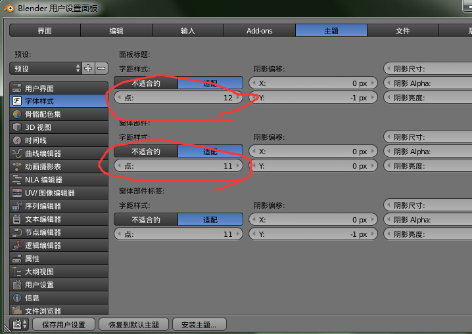Increase 面板标题 shadow X right arrow
The height and width of the screenshot is (334, 472).
pyautogui.click(x=373, y=83)
